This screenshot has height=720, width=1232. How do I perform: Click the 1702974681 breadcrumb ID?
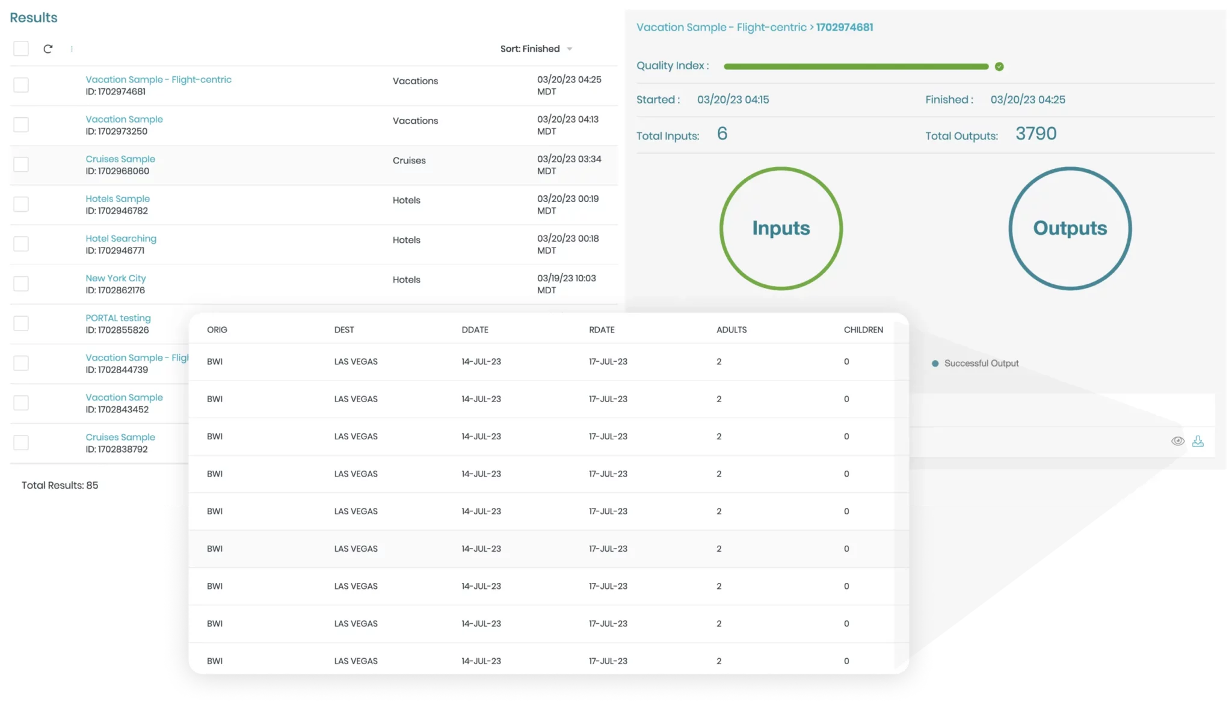(845, 27)
